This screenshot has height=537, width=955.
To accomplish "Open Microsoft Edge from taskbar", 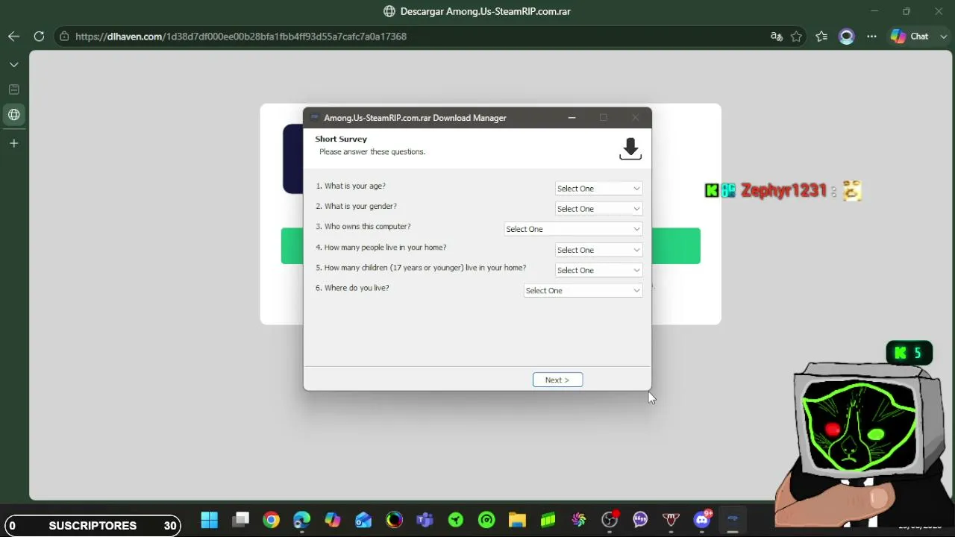I will (301, 520).
